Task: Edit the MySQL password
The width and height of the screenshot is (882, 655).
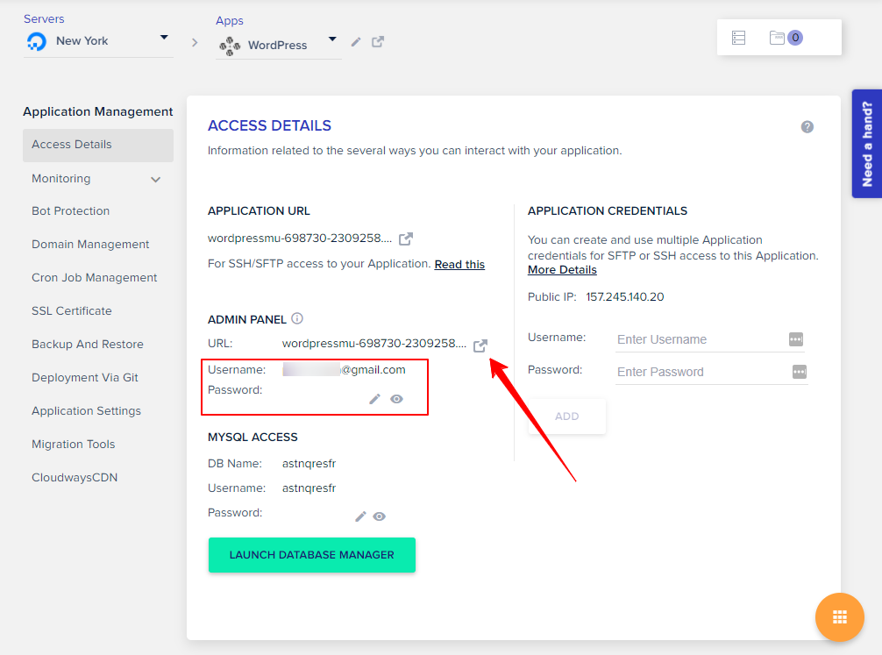Action: click(359, 516)
